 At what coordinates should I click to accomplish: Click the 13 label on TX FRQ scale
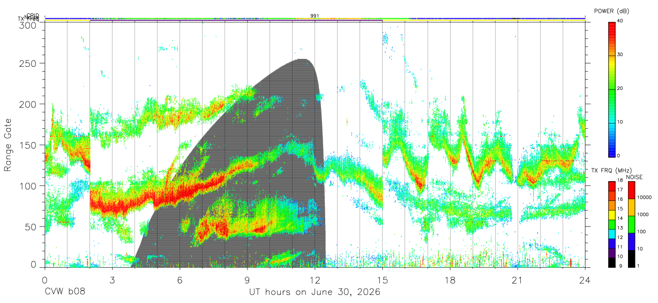619,228
